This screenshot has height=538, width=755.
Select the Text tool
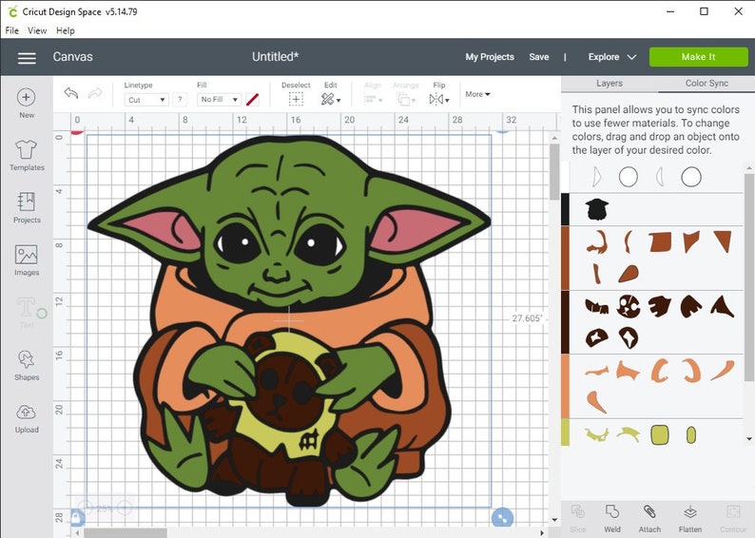point(27,313)
